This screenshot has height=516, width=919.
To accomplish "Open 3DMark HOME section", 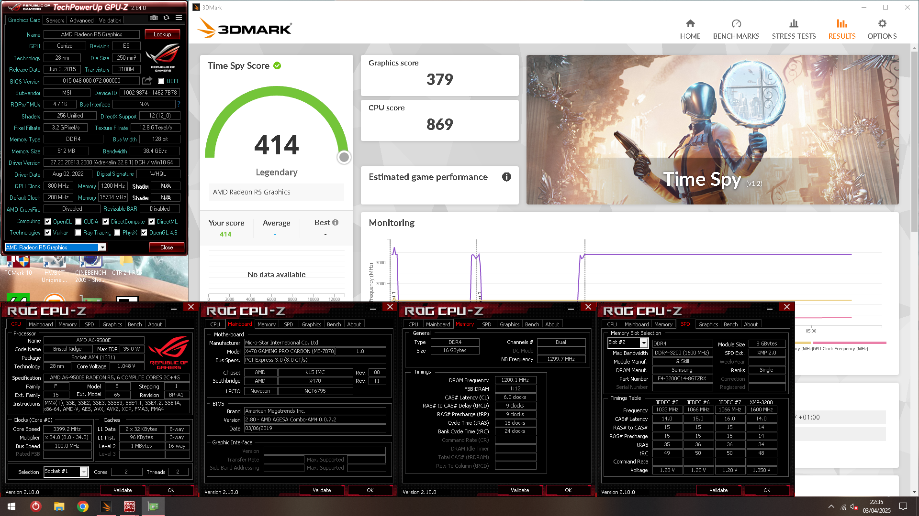I will [x=690, y=30].
